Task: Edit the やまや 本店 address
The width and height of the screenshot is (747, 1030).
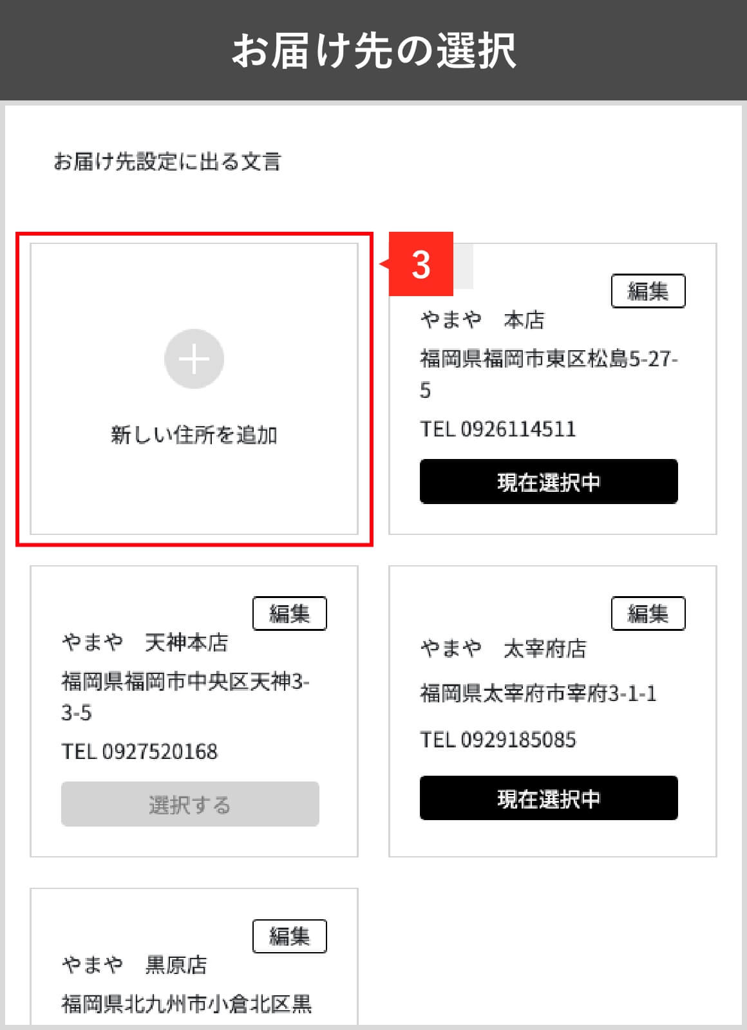Action: coord(648,291)
